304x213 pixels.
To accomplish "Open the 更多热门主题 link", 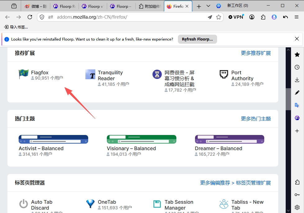I will point(256,119).
